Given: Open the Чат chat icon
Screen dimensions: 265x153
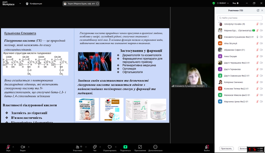Looking at the screenshot, I should pos(95,147).
